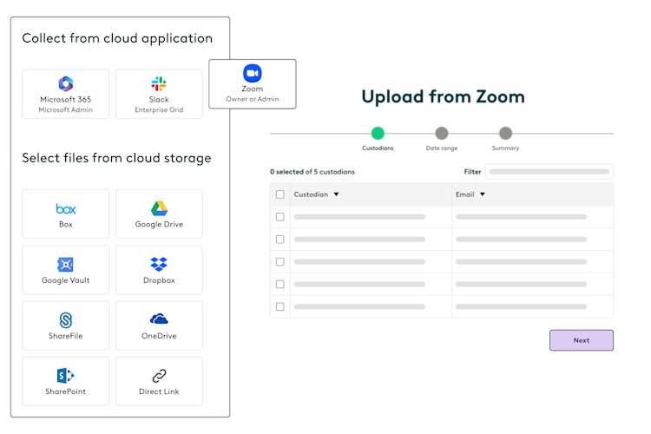Jump to the Summary step
This screenshot has width=651, height=434.
(505, 134)
